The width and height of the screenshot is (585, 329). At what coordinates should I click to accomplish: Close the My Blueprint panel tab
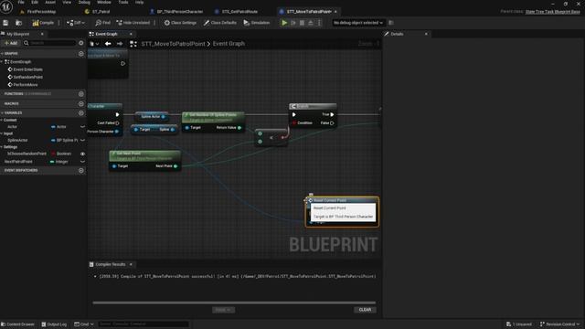(x=42, y=34)
